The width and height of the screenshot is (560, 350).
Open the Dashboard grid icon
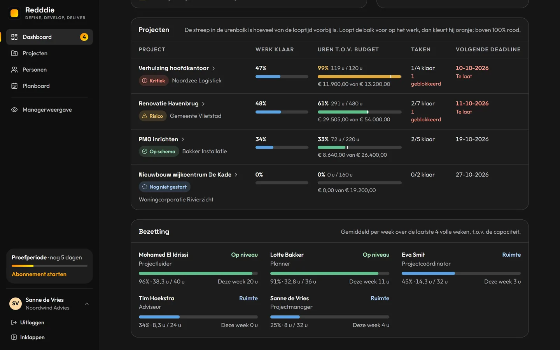14,37
